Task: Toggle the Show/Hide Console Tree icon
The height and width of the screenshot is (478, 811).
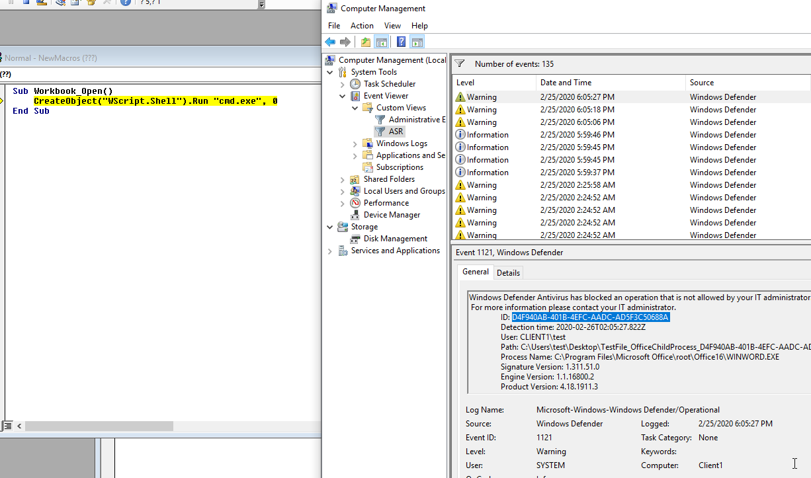Action: 382,42
